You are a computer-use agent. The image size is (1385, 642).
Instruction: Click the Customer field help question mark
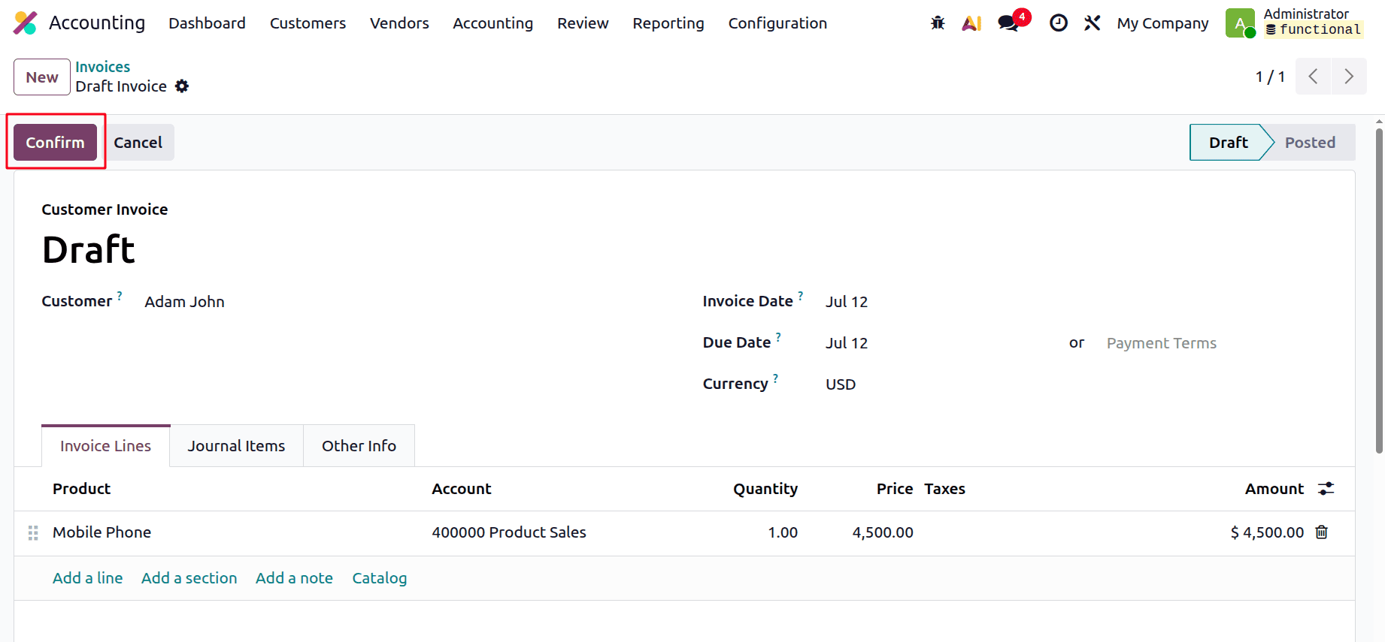(120, 296)
